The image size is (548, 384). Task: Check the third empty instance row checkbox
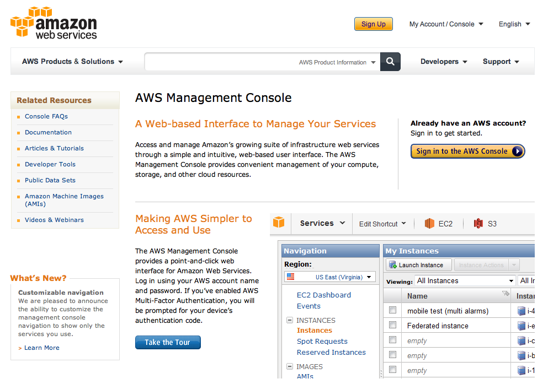tap(393, 369)
